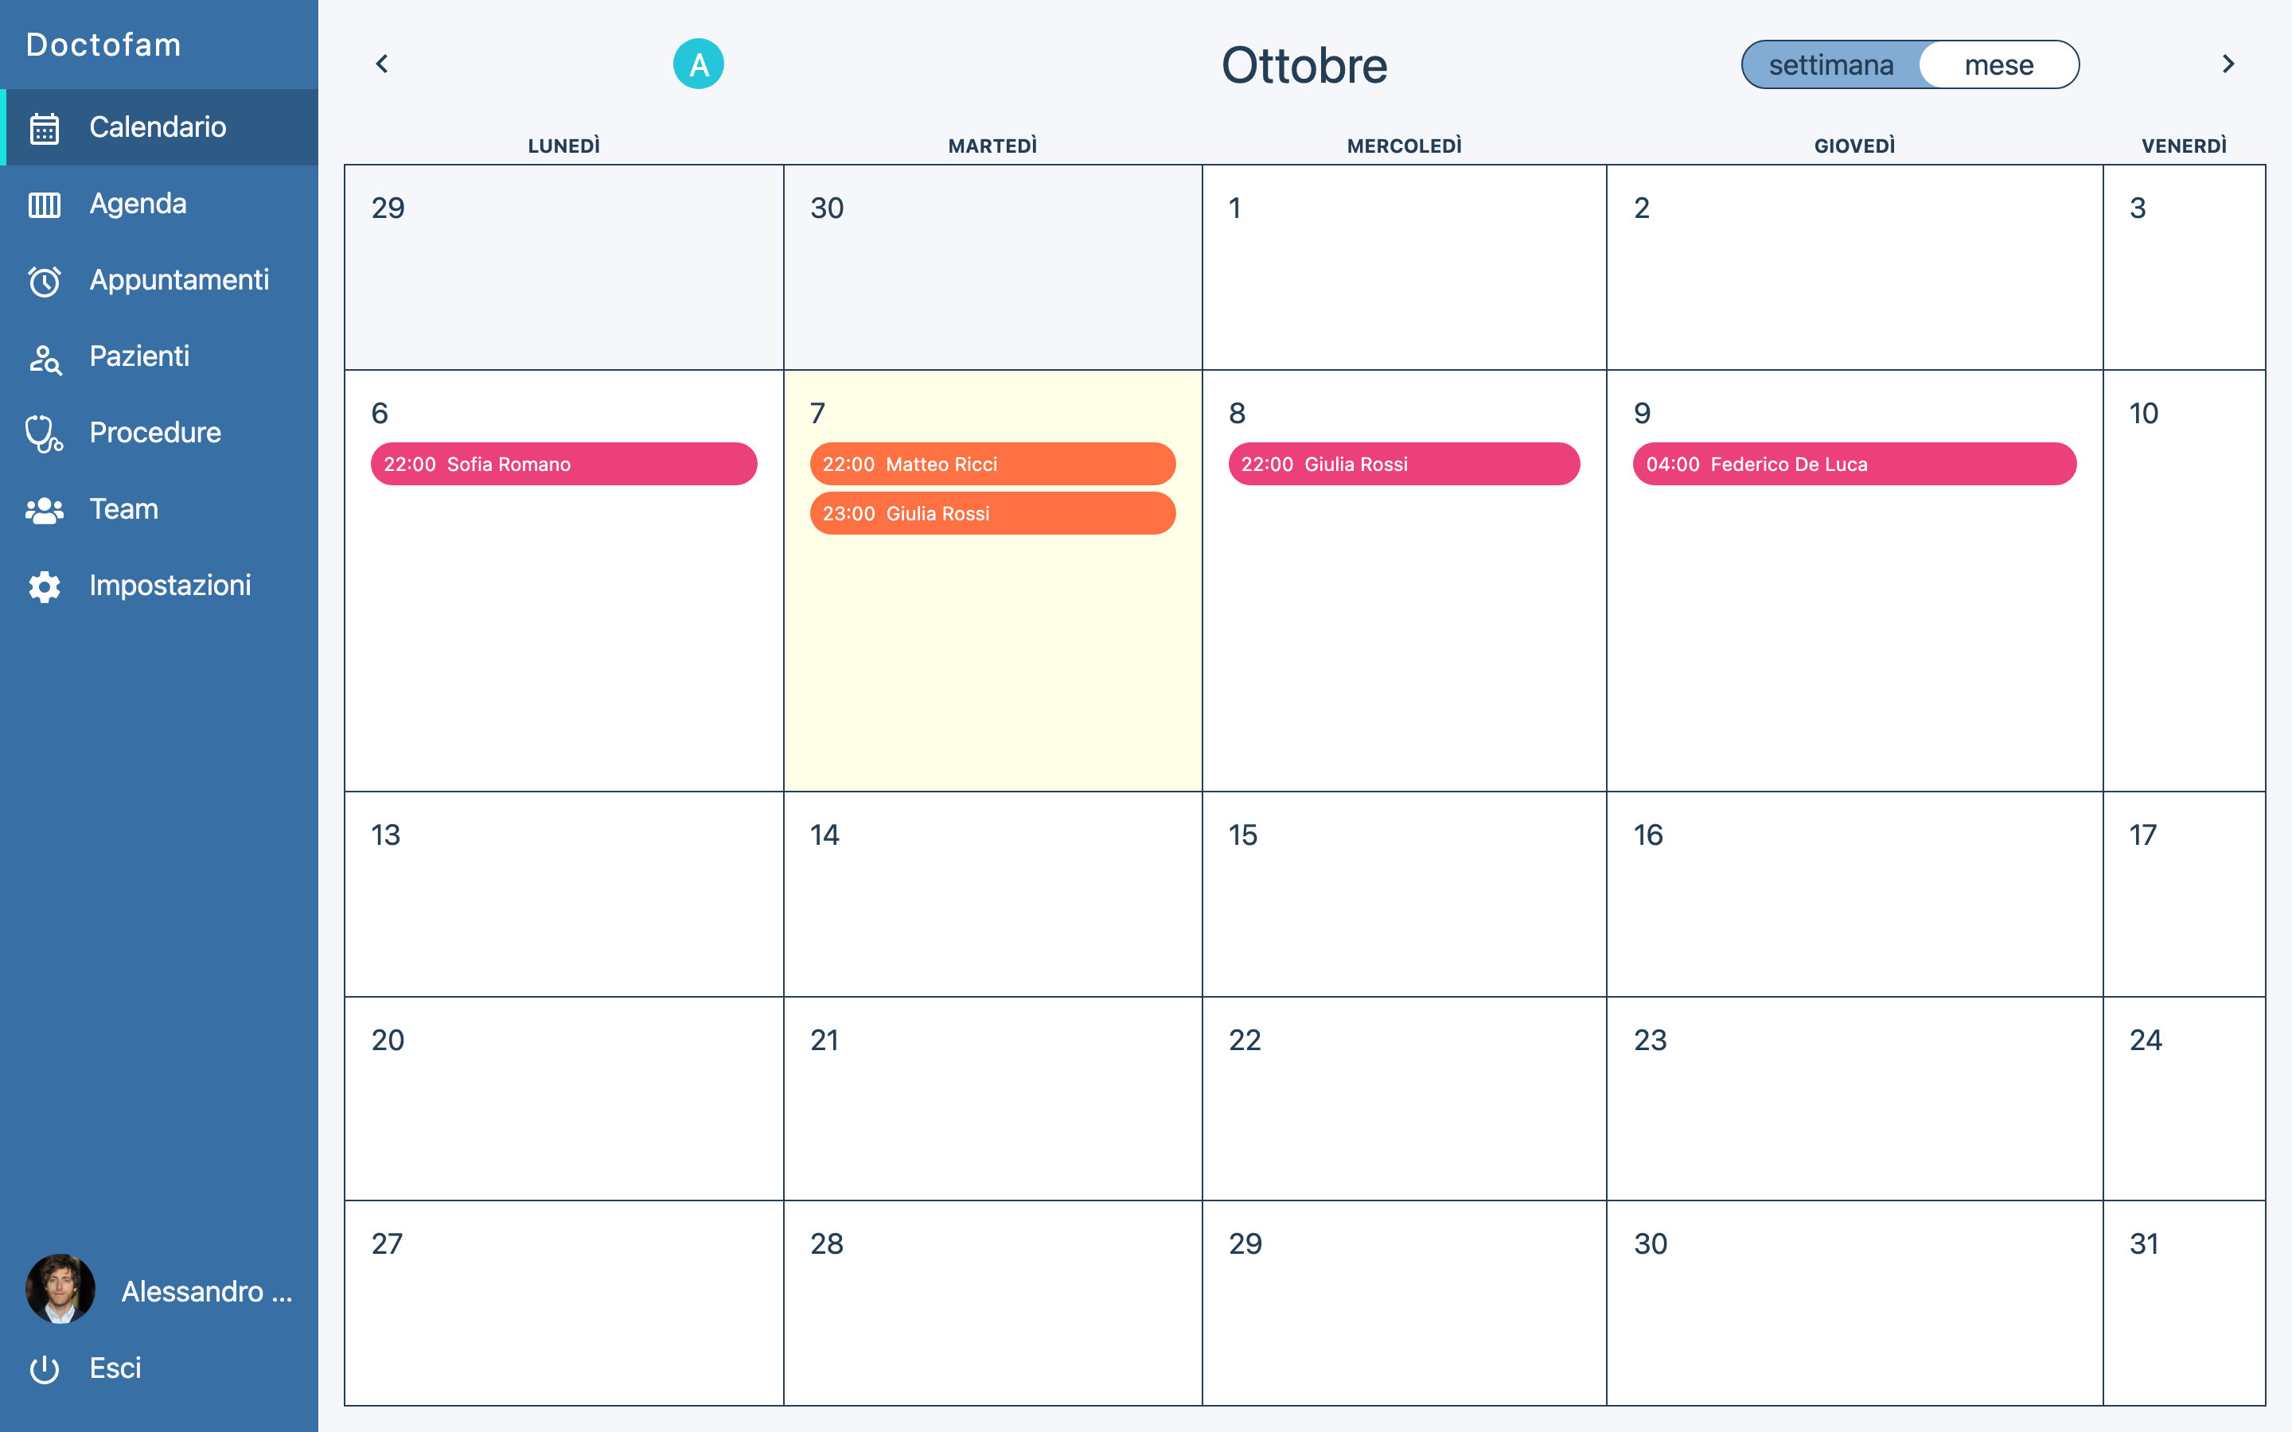
Task: Go to previous month with left chevron
Action: pos(382,64)
